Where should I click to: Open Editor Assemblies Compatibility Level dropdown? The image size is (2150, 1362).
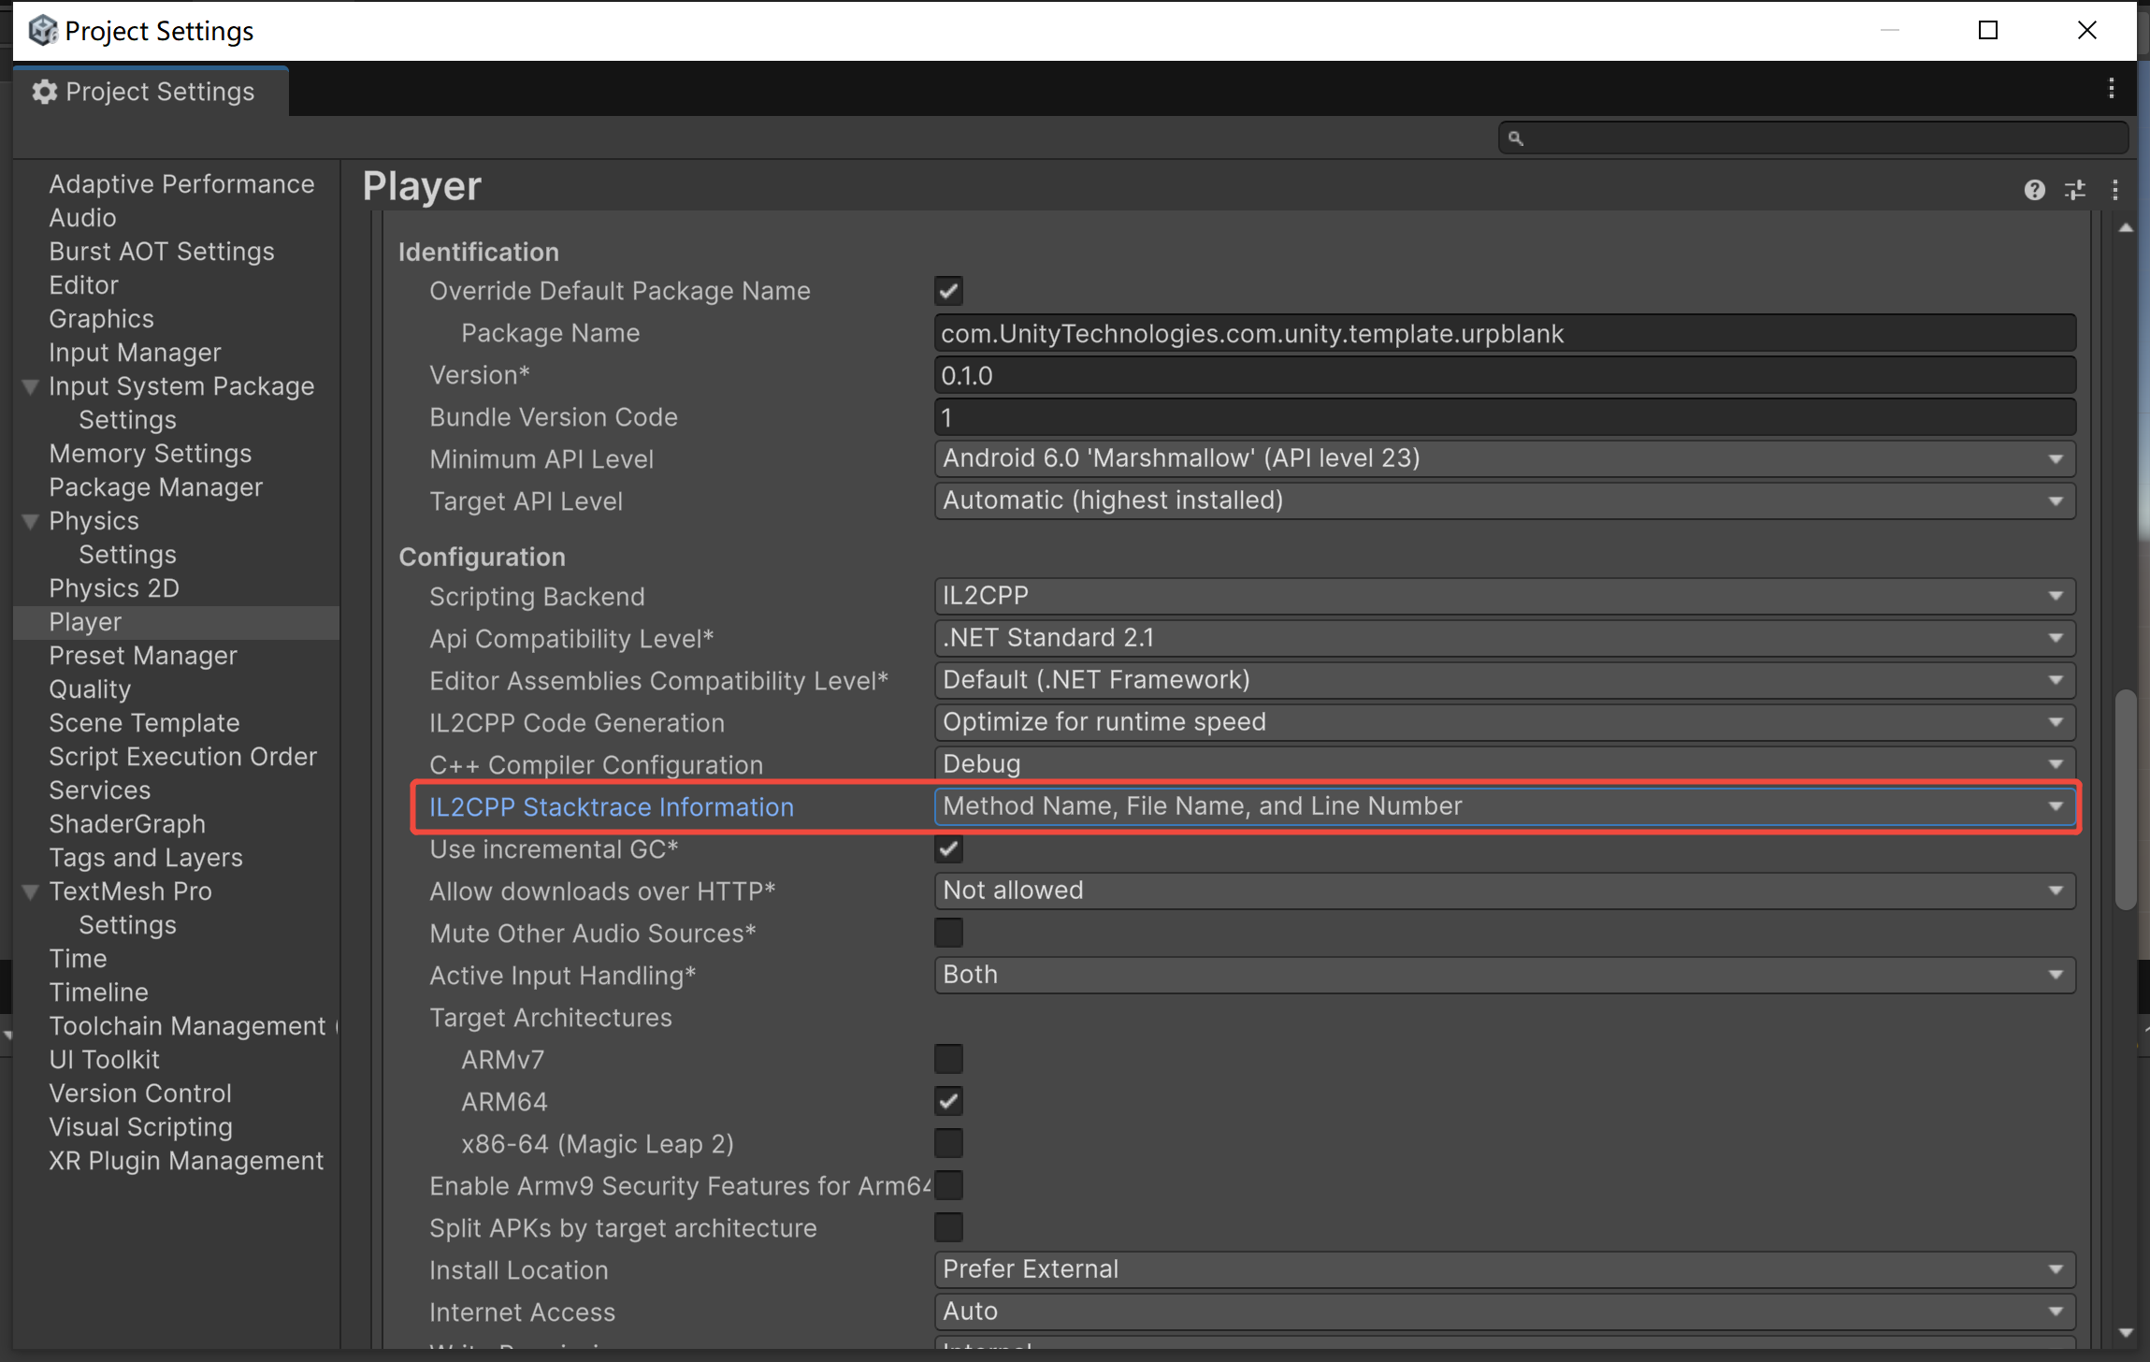[1505, 680]
